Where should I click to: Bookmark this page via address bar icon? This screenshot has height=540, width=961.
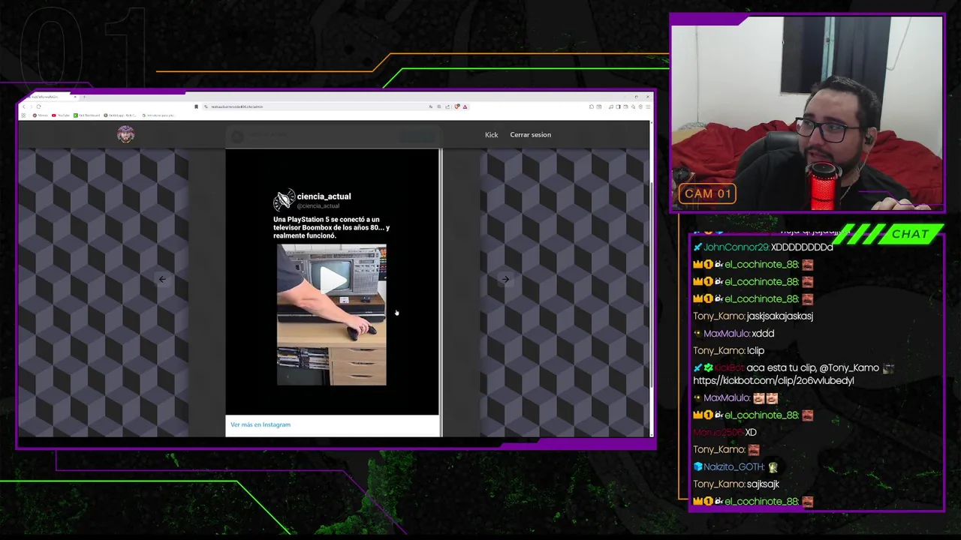(x=196, y=106)
